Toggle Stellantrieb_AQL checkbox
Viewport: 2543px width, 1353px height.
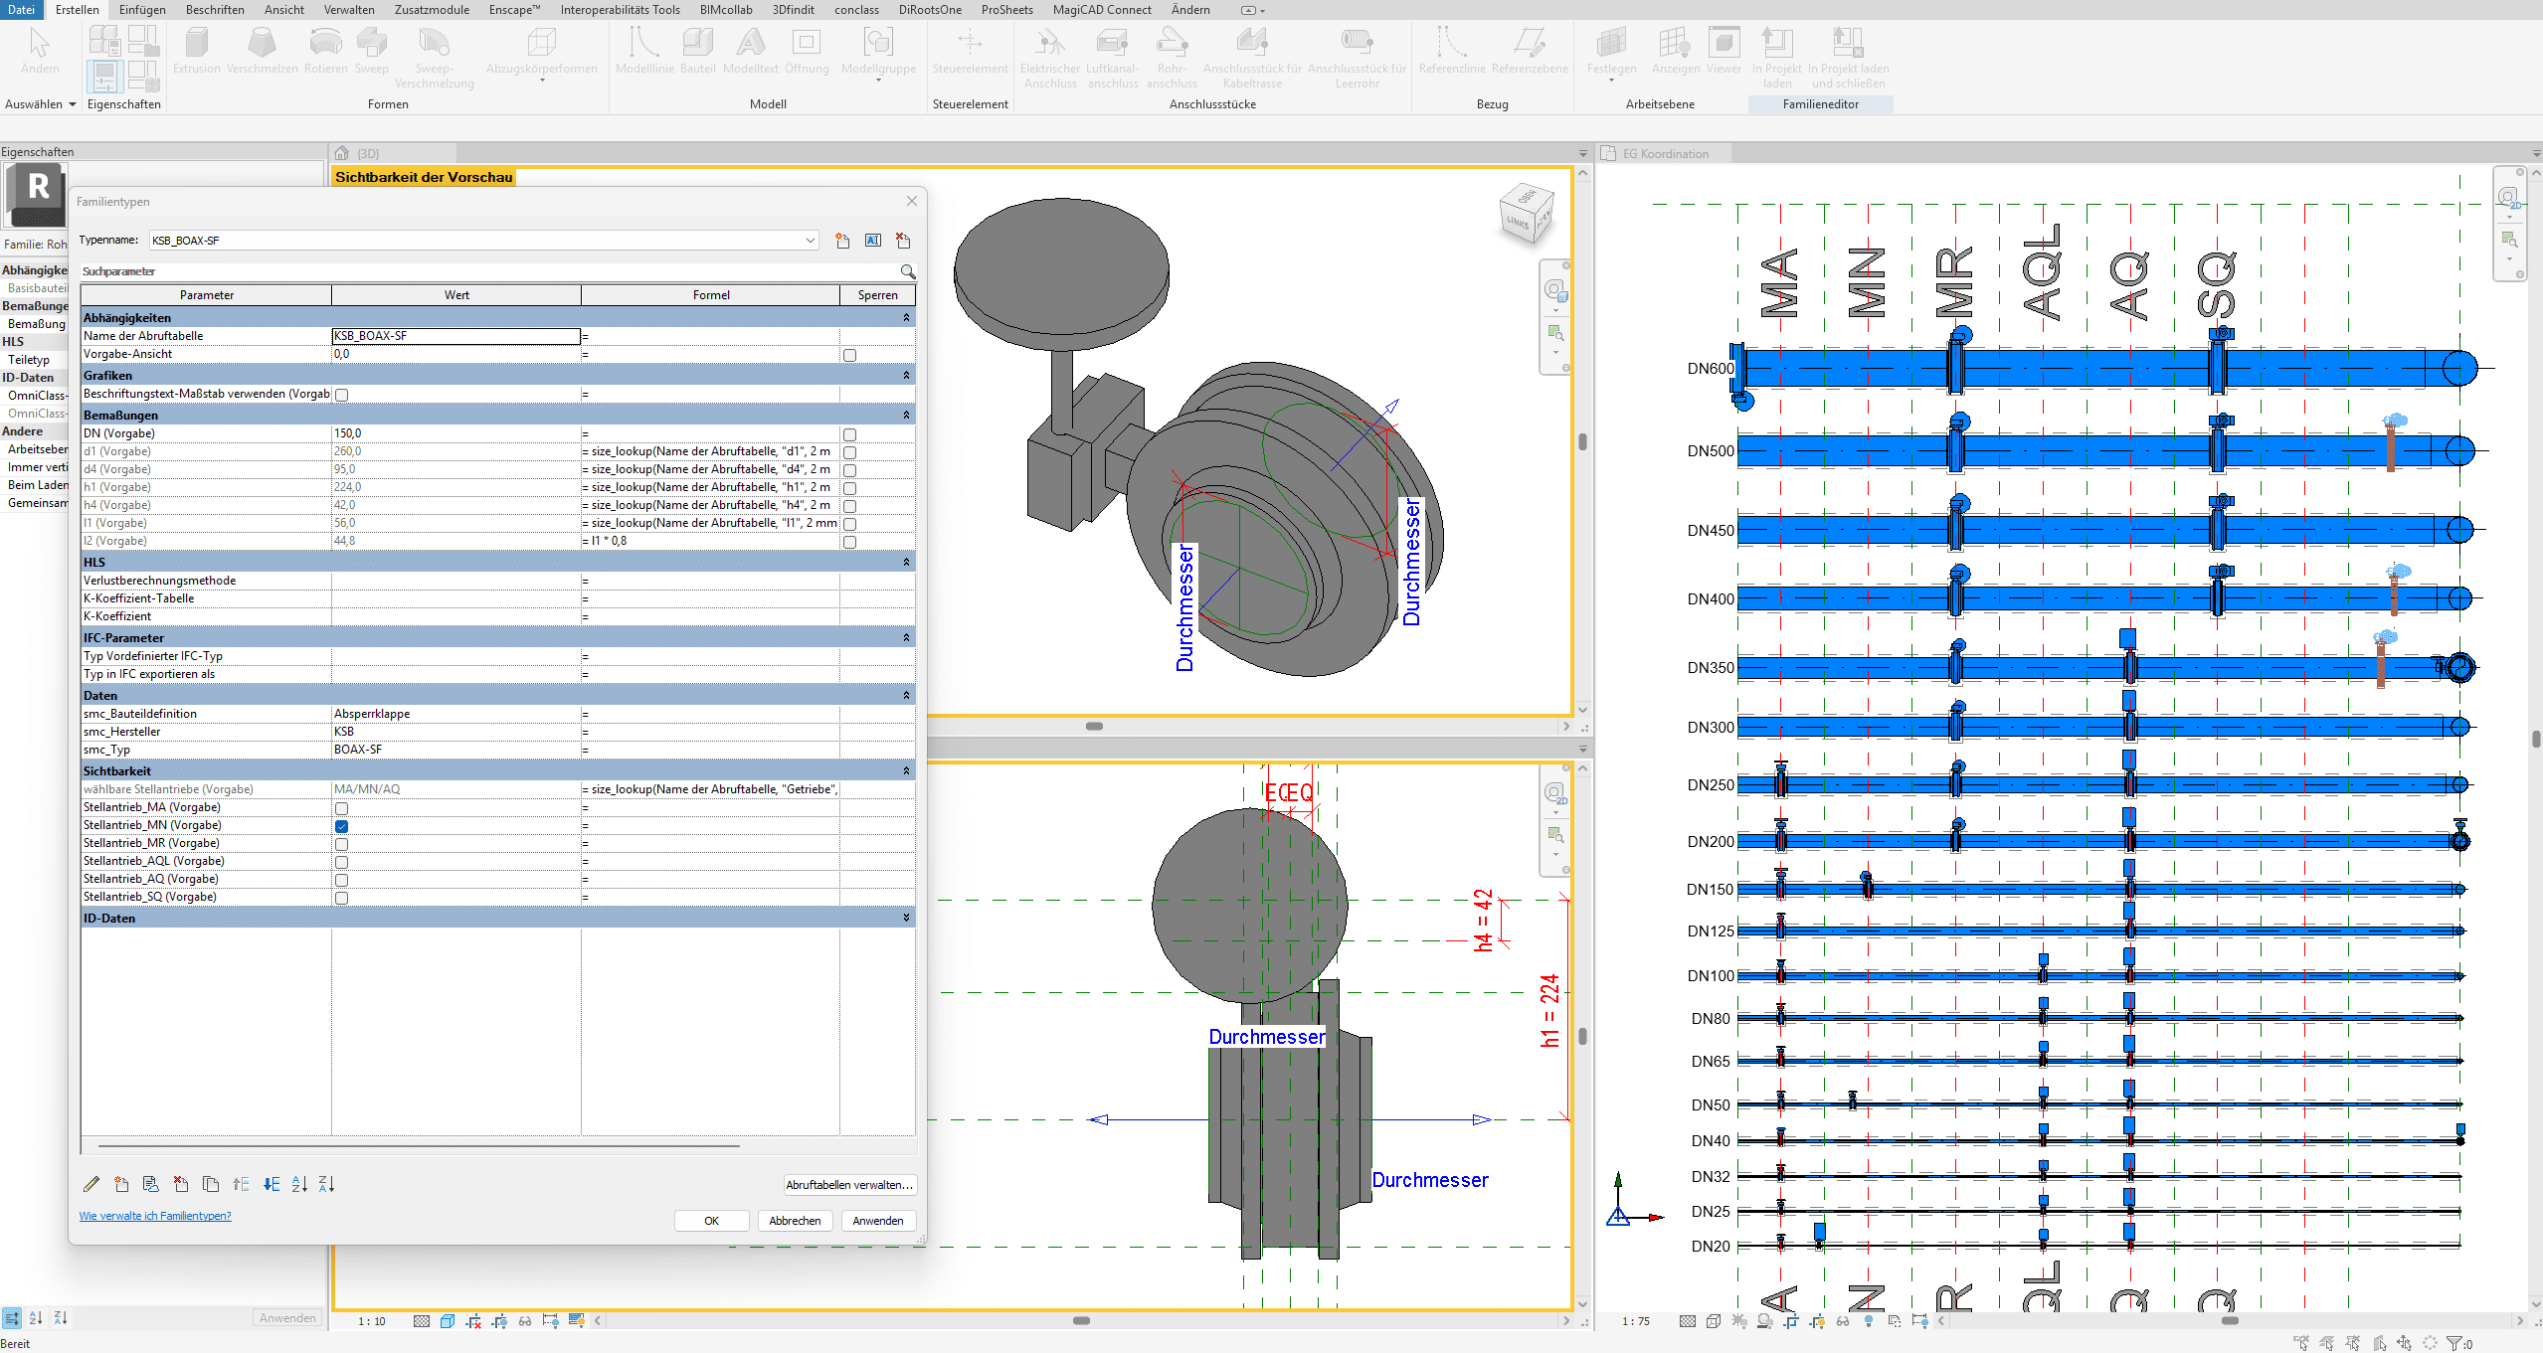point(341,862)
